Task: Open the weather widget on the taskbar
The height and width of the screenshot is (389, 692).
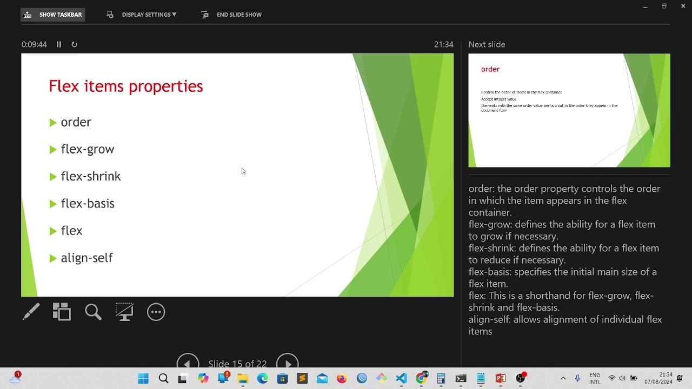Action: (x=15, y=378)
